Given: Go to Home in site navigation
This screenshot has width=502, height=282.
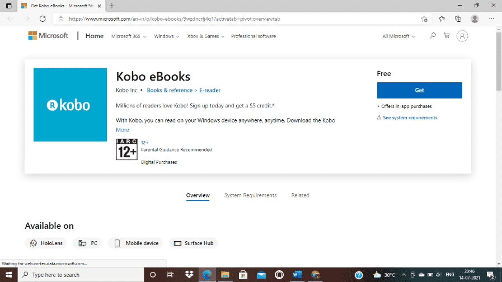Looking at the screenshot, I should click(x=95, y=36).
